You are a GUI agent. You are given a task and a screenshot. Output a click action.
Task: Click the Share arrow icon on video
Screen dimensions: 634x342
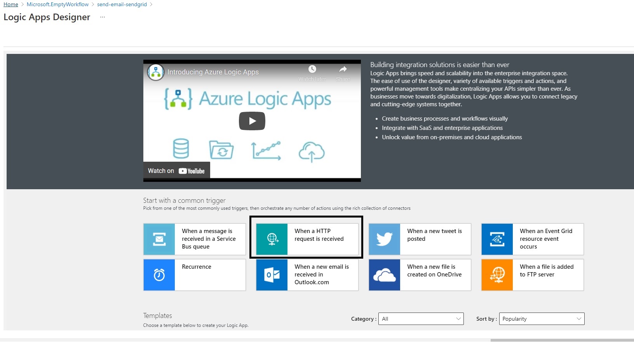tap(343, 69)
